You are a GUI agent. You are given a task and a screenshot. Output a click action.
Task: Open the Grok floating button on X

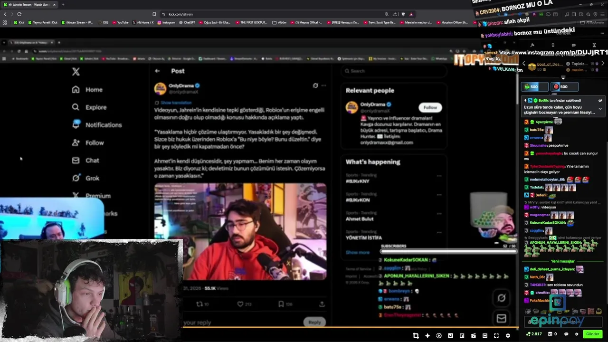(501, 298)
